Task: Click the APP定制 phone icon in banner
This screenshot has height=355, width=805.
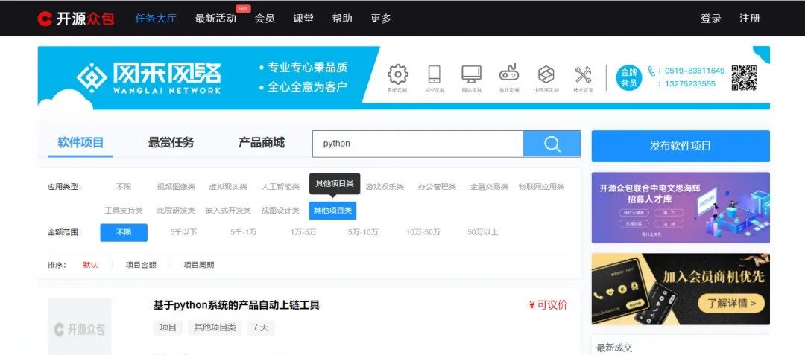Action: click(435, 74)
